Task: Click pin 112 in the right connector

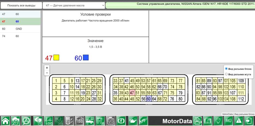Action: coord(241,99)
